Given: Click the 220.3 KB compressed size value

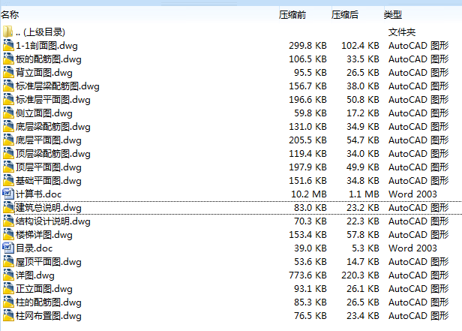Looking at the screenshot, I should click(360, 275).
